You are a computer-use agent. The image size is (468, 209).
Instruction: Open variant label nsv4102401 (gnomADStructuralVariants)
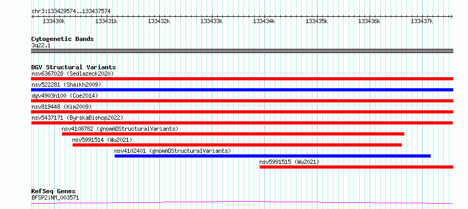pos(172,151)
